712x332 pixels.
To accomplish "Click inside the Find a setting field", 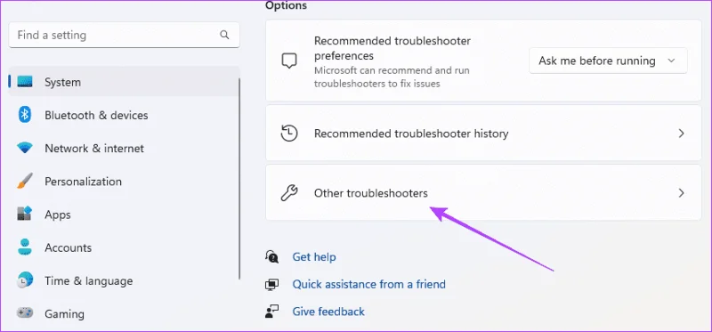I will pos(124,35).
